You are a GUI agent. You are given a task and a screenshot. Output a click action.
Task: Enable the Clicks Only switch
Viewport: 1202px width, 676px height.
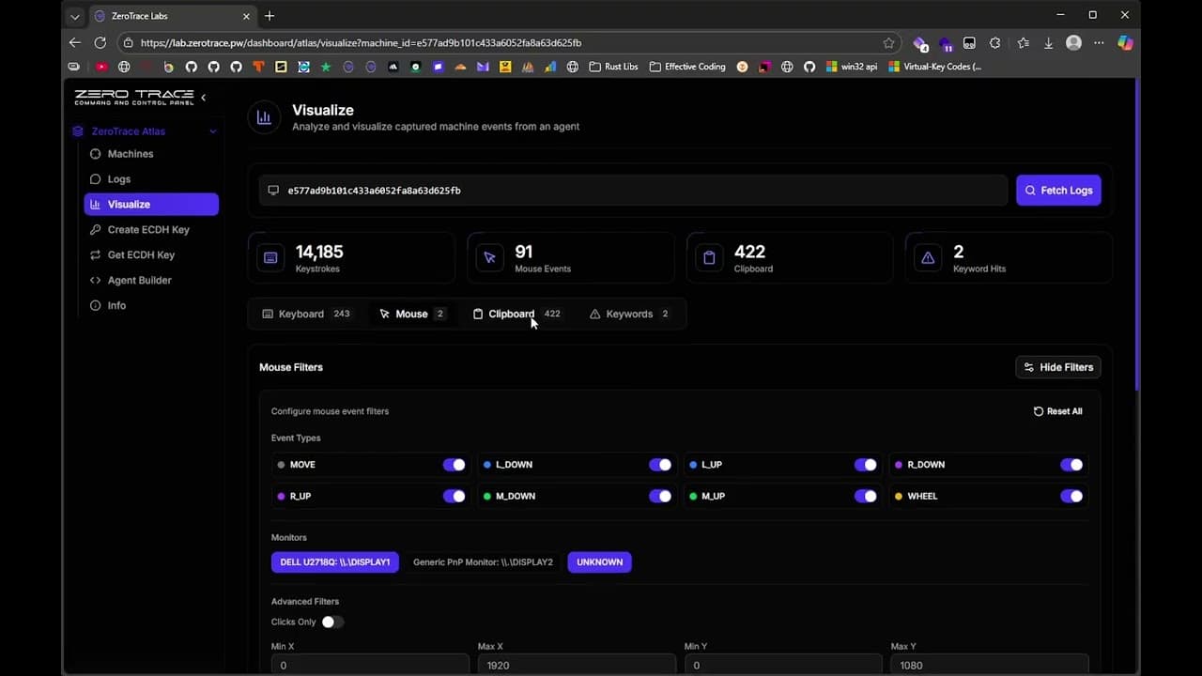pos(331,622)
